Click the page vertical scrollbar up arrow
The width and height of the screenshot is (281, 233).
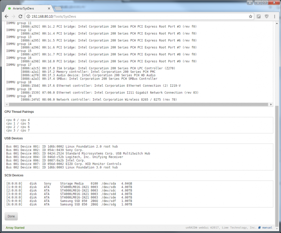[277, 23]
